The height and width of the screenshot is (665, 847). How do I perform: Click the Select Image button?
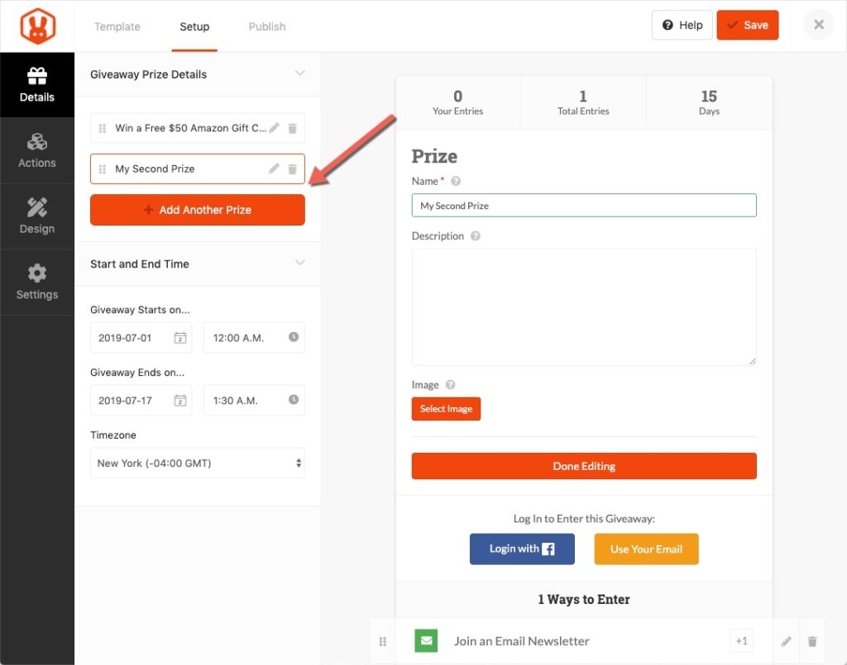tap(446, 409)
